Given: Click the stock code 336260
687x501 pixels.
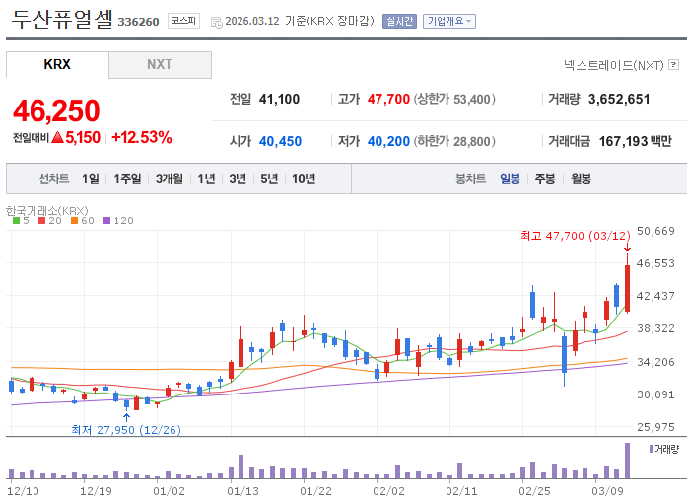Looking at the screenshot, I should coord(138,22).
